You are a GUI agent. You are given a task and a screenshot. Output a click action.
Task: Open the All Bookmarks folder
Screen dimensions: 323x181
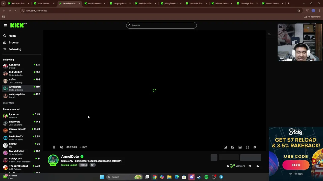coord(312,17)
